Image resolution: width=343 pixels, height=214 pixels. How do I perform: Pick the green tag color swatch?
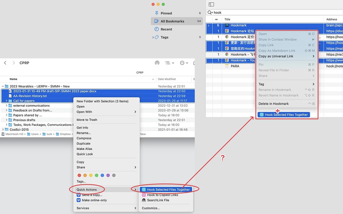pos(97,175)
